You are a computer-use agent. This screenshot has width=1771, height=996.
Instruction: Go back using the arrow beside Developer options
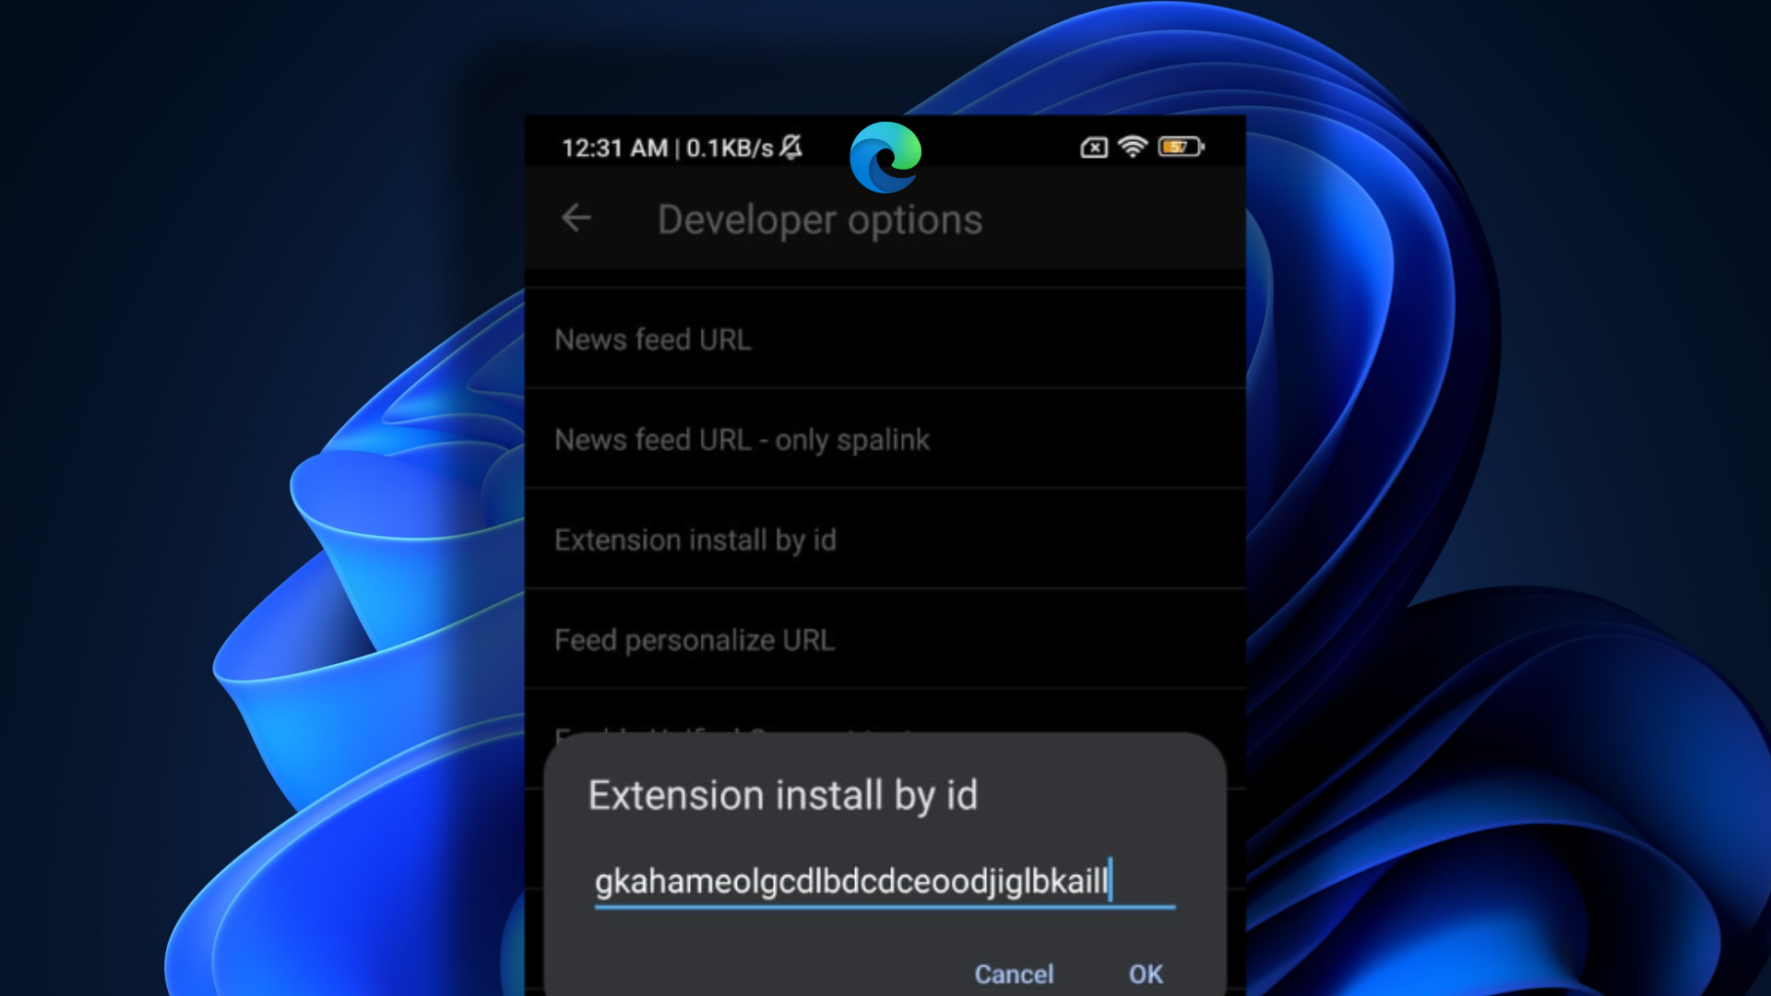576,219
